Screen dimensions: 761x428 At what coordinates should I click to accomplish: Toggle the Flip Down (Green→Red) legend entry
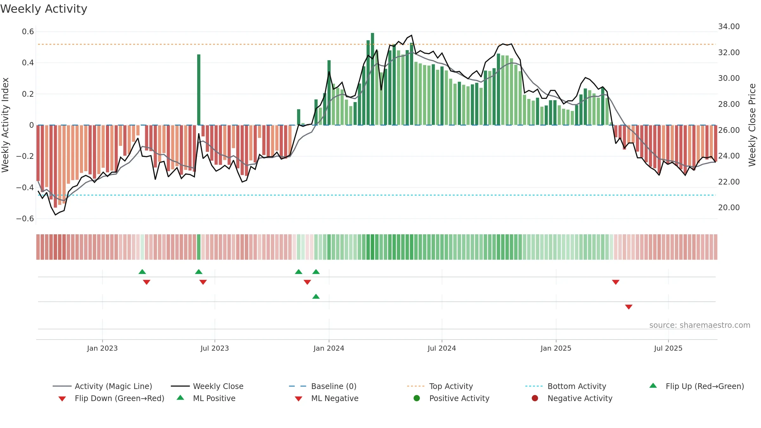(111, 398)
